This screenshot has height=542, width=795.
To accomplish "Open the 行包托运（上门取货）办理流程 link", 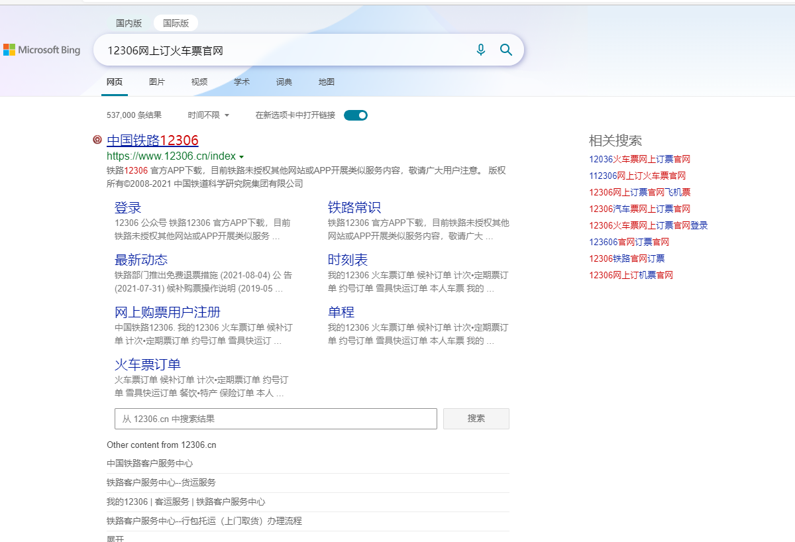I will coord(204,521).
